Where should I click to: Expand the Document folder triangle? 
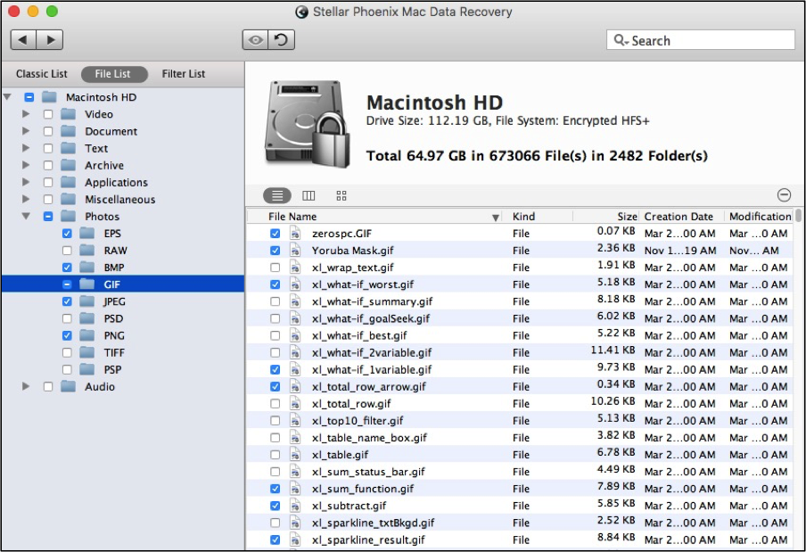(26, 131)
